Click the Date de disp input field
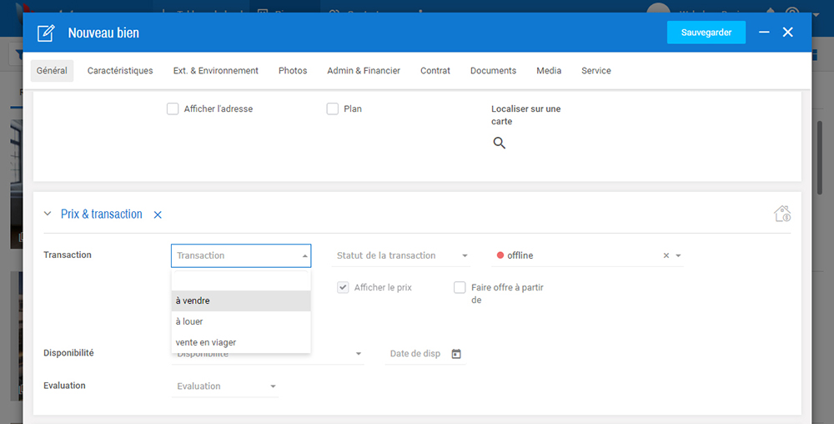The width and height of the screenshot is (834, 424). click(x=416, y=354)
